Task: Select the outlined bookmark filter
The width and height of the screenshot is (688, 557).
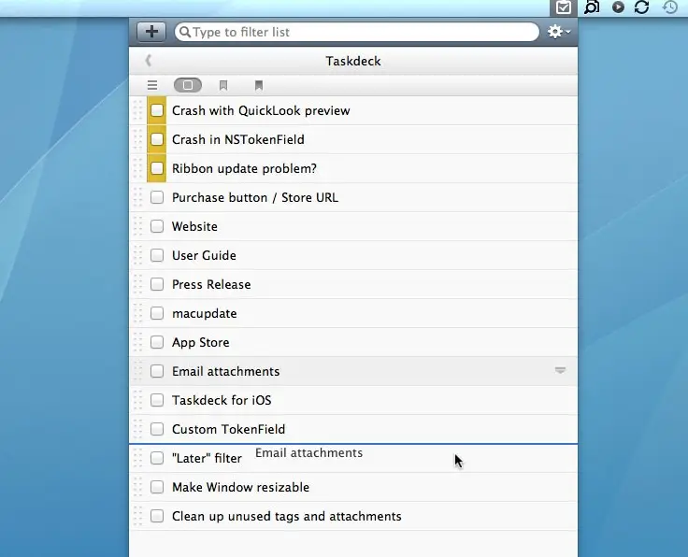Action: (x=223, y=85)
